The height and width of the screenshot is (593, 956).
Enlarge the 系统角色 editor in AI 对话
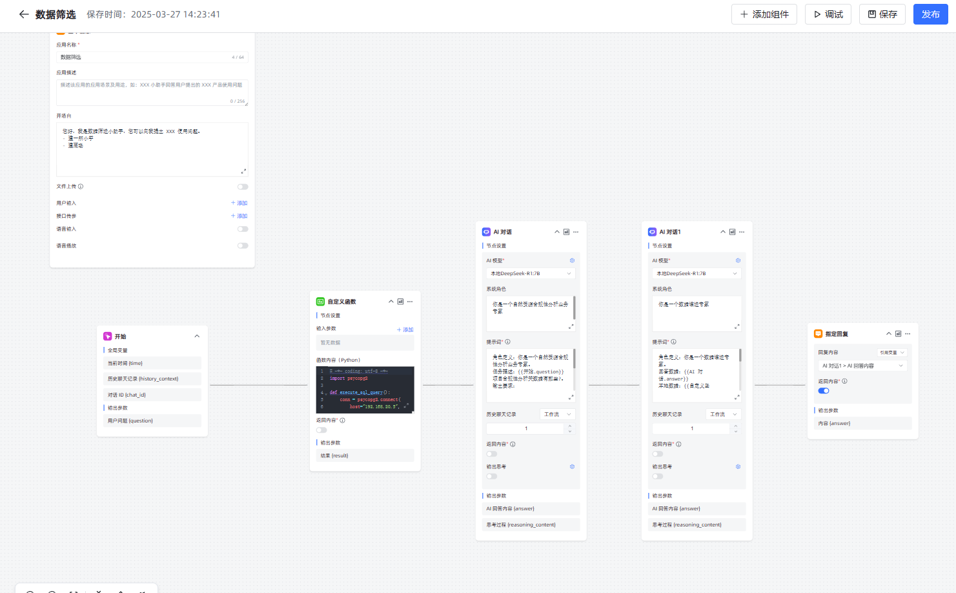[571, 327]
